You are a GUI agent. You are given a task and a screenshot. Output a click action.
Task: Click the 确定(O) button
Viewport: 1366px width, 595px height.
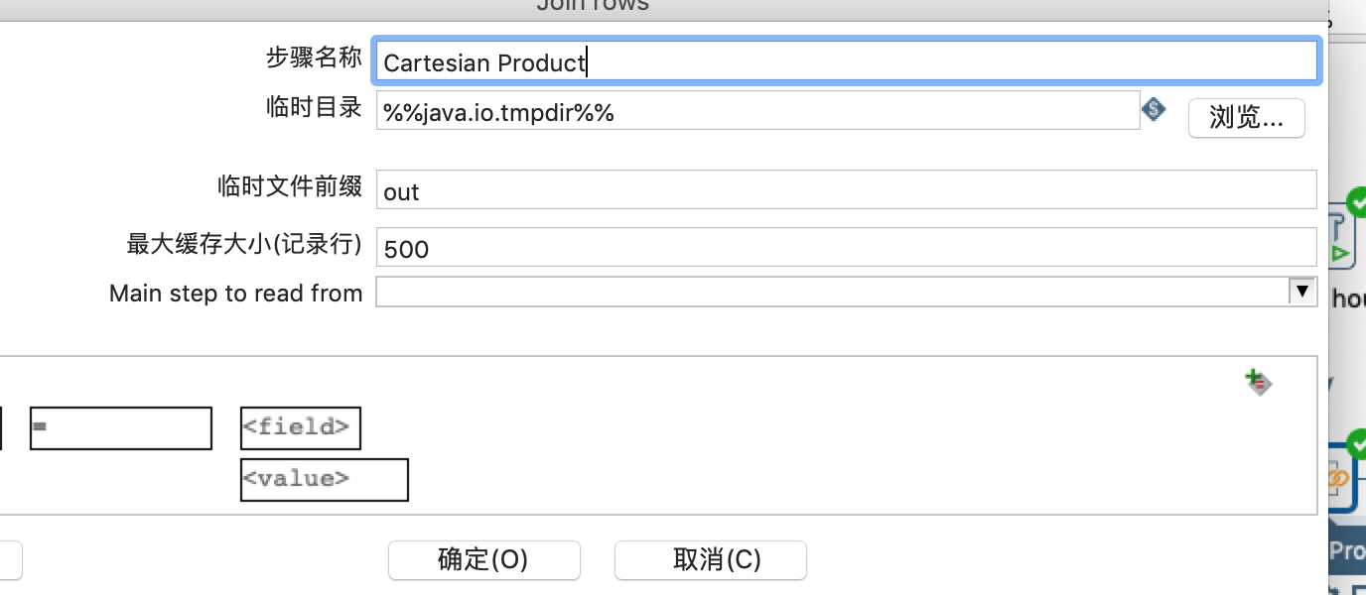(x=483, y=559)
